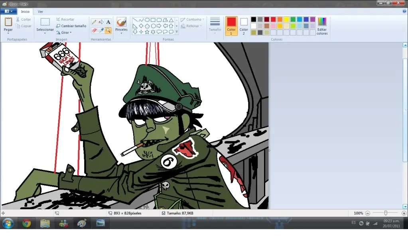
Task: Choose the curve shape
Action: tap(141, 20)
